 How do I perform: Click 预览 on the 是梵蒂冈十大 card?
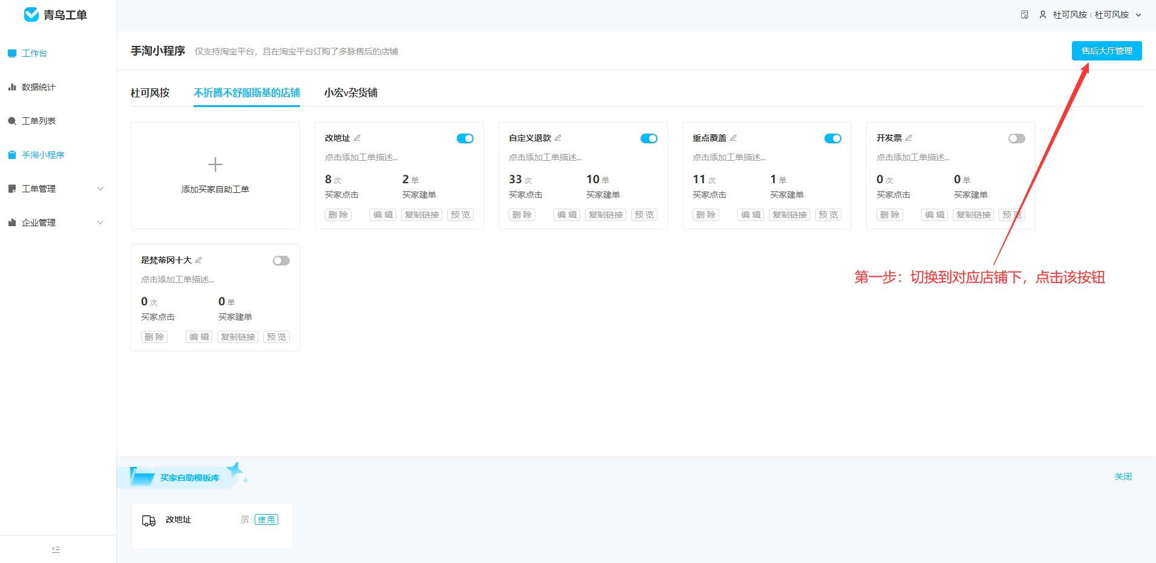(x=276, y=337)
